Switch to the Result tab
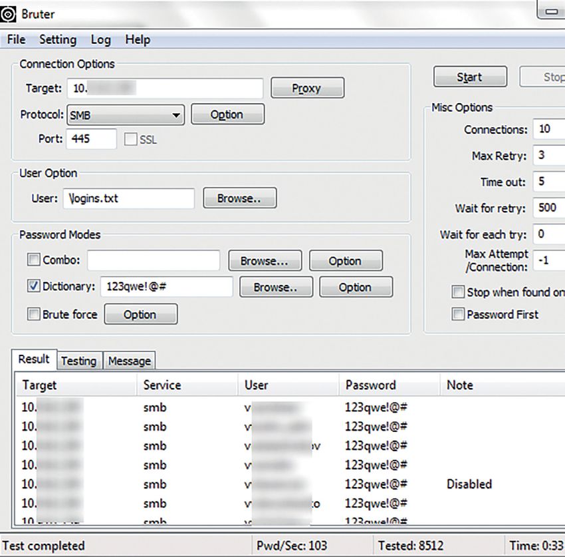The image size is (565, 557). tap(34, 359)
